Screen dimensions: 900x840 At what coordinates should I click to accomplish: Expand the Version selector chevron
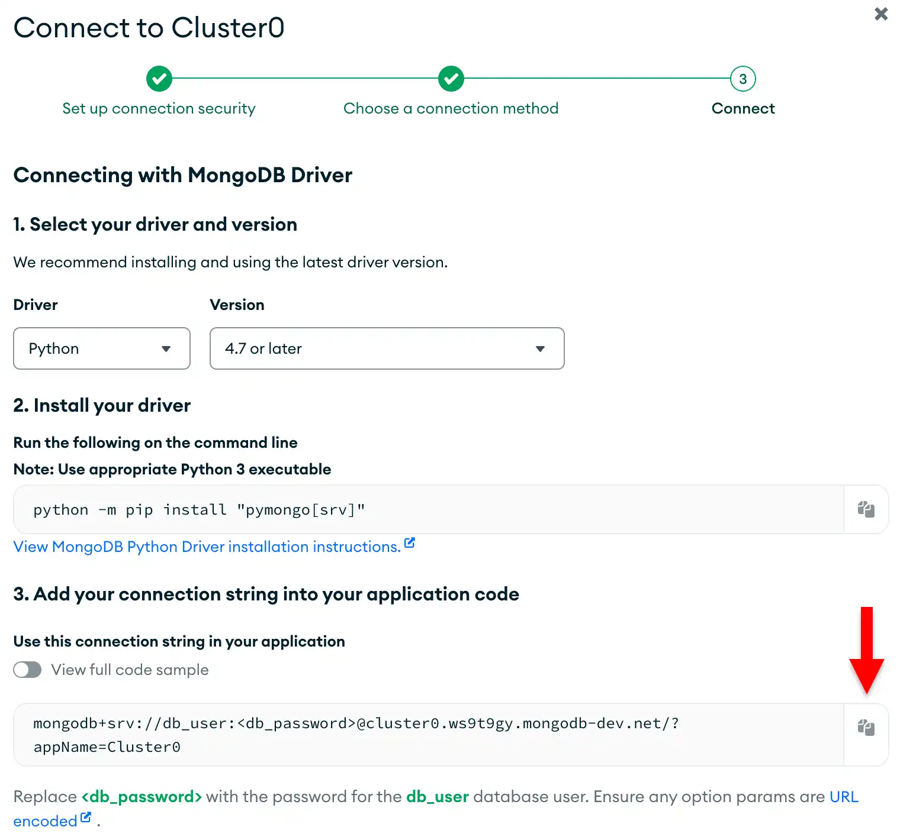click(540, 348)
